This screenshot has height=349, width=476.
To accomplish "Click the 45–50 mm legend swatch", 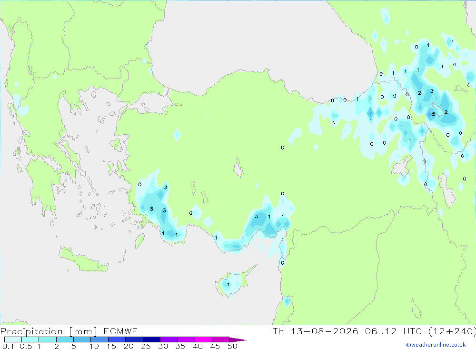I will pos(221,339).
